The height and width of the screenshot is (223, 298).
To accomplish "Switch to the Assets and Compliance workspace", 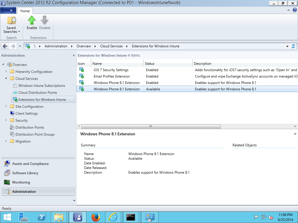I will pyautogui.click(x=38, y=164).
